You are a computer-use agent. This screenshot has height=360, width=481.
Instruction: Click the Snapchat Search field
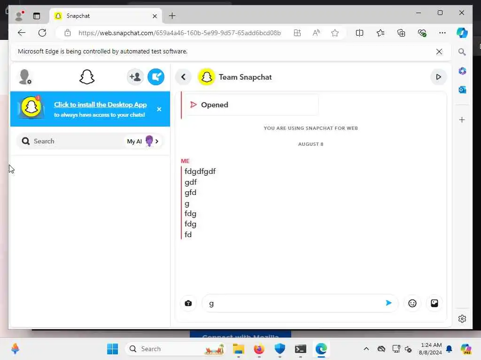coord(70,141)
